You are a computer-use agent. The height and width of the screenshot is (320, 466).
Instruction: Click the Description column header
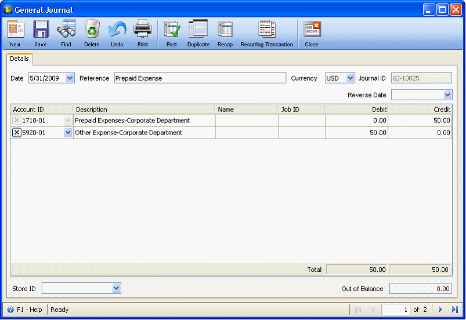(x=144, y=109)
